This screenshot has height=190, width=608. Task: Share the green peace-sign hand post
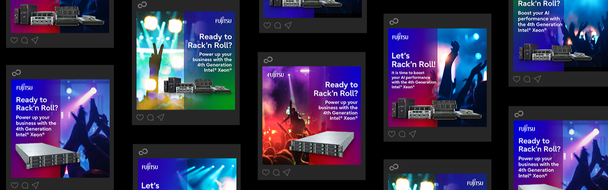161,117
